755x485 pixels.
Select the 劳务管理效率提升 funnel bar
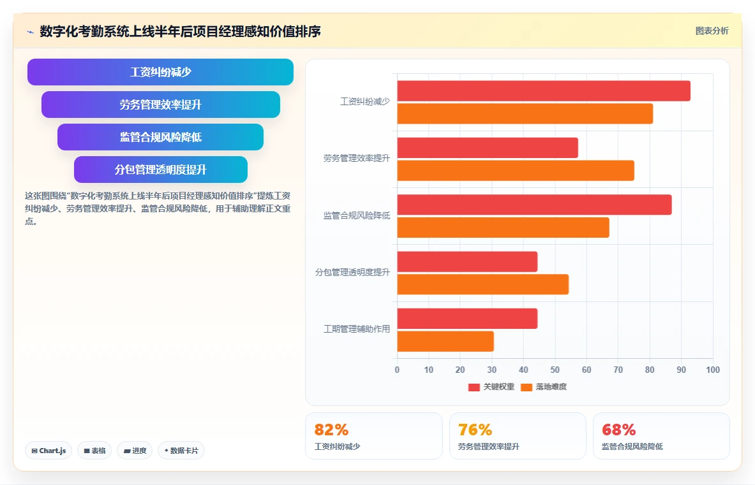coord(160,105)
